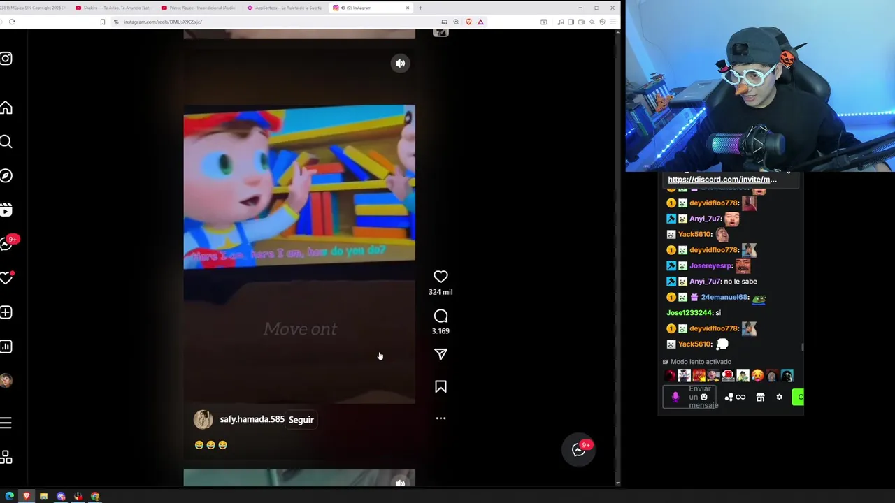Image resolution: width=895 pixels, height=503 pixels.
Task: Open Notifications heart in sidebar
Action: click(x=6, y=278)
